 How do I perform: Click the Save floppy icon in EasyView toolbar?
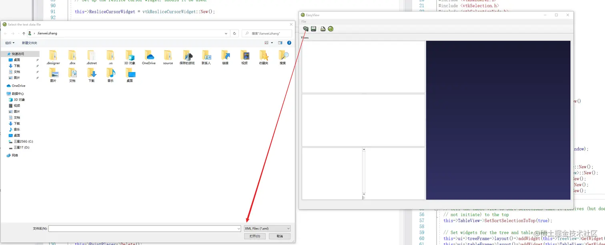314,29
